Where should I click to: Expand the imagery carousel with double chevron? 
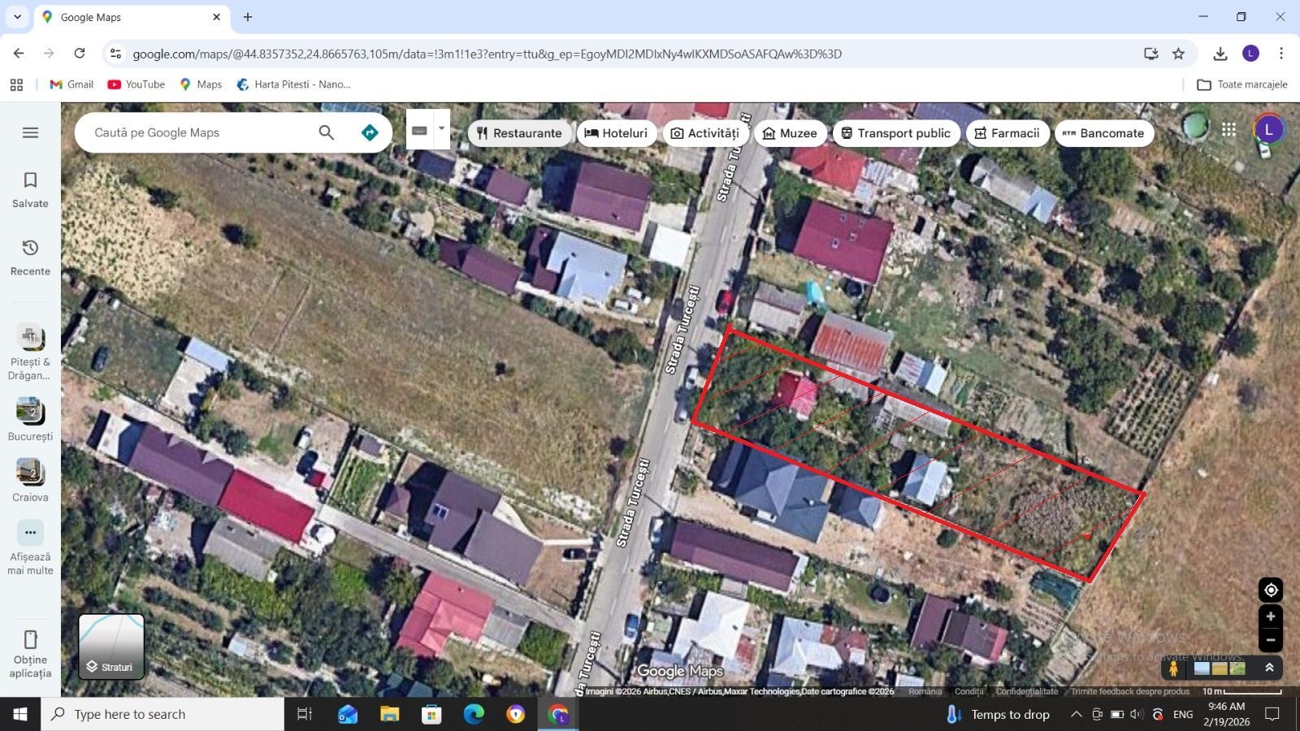(1269, 668)
